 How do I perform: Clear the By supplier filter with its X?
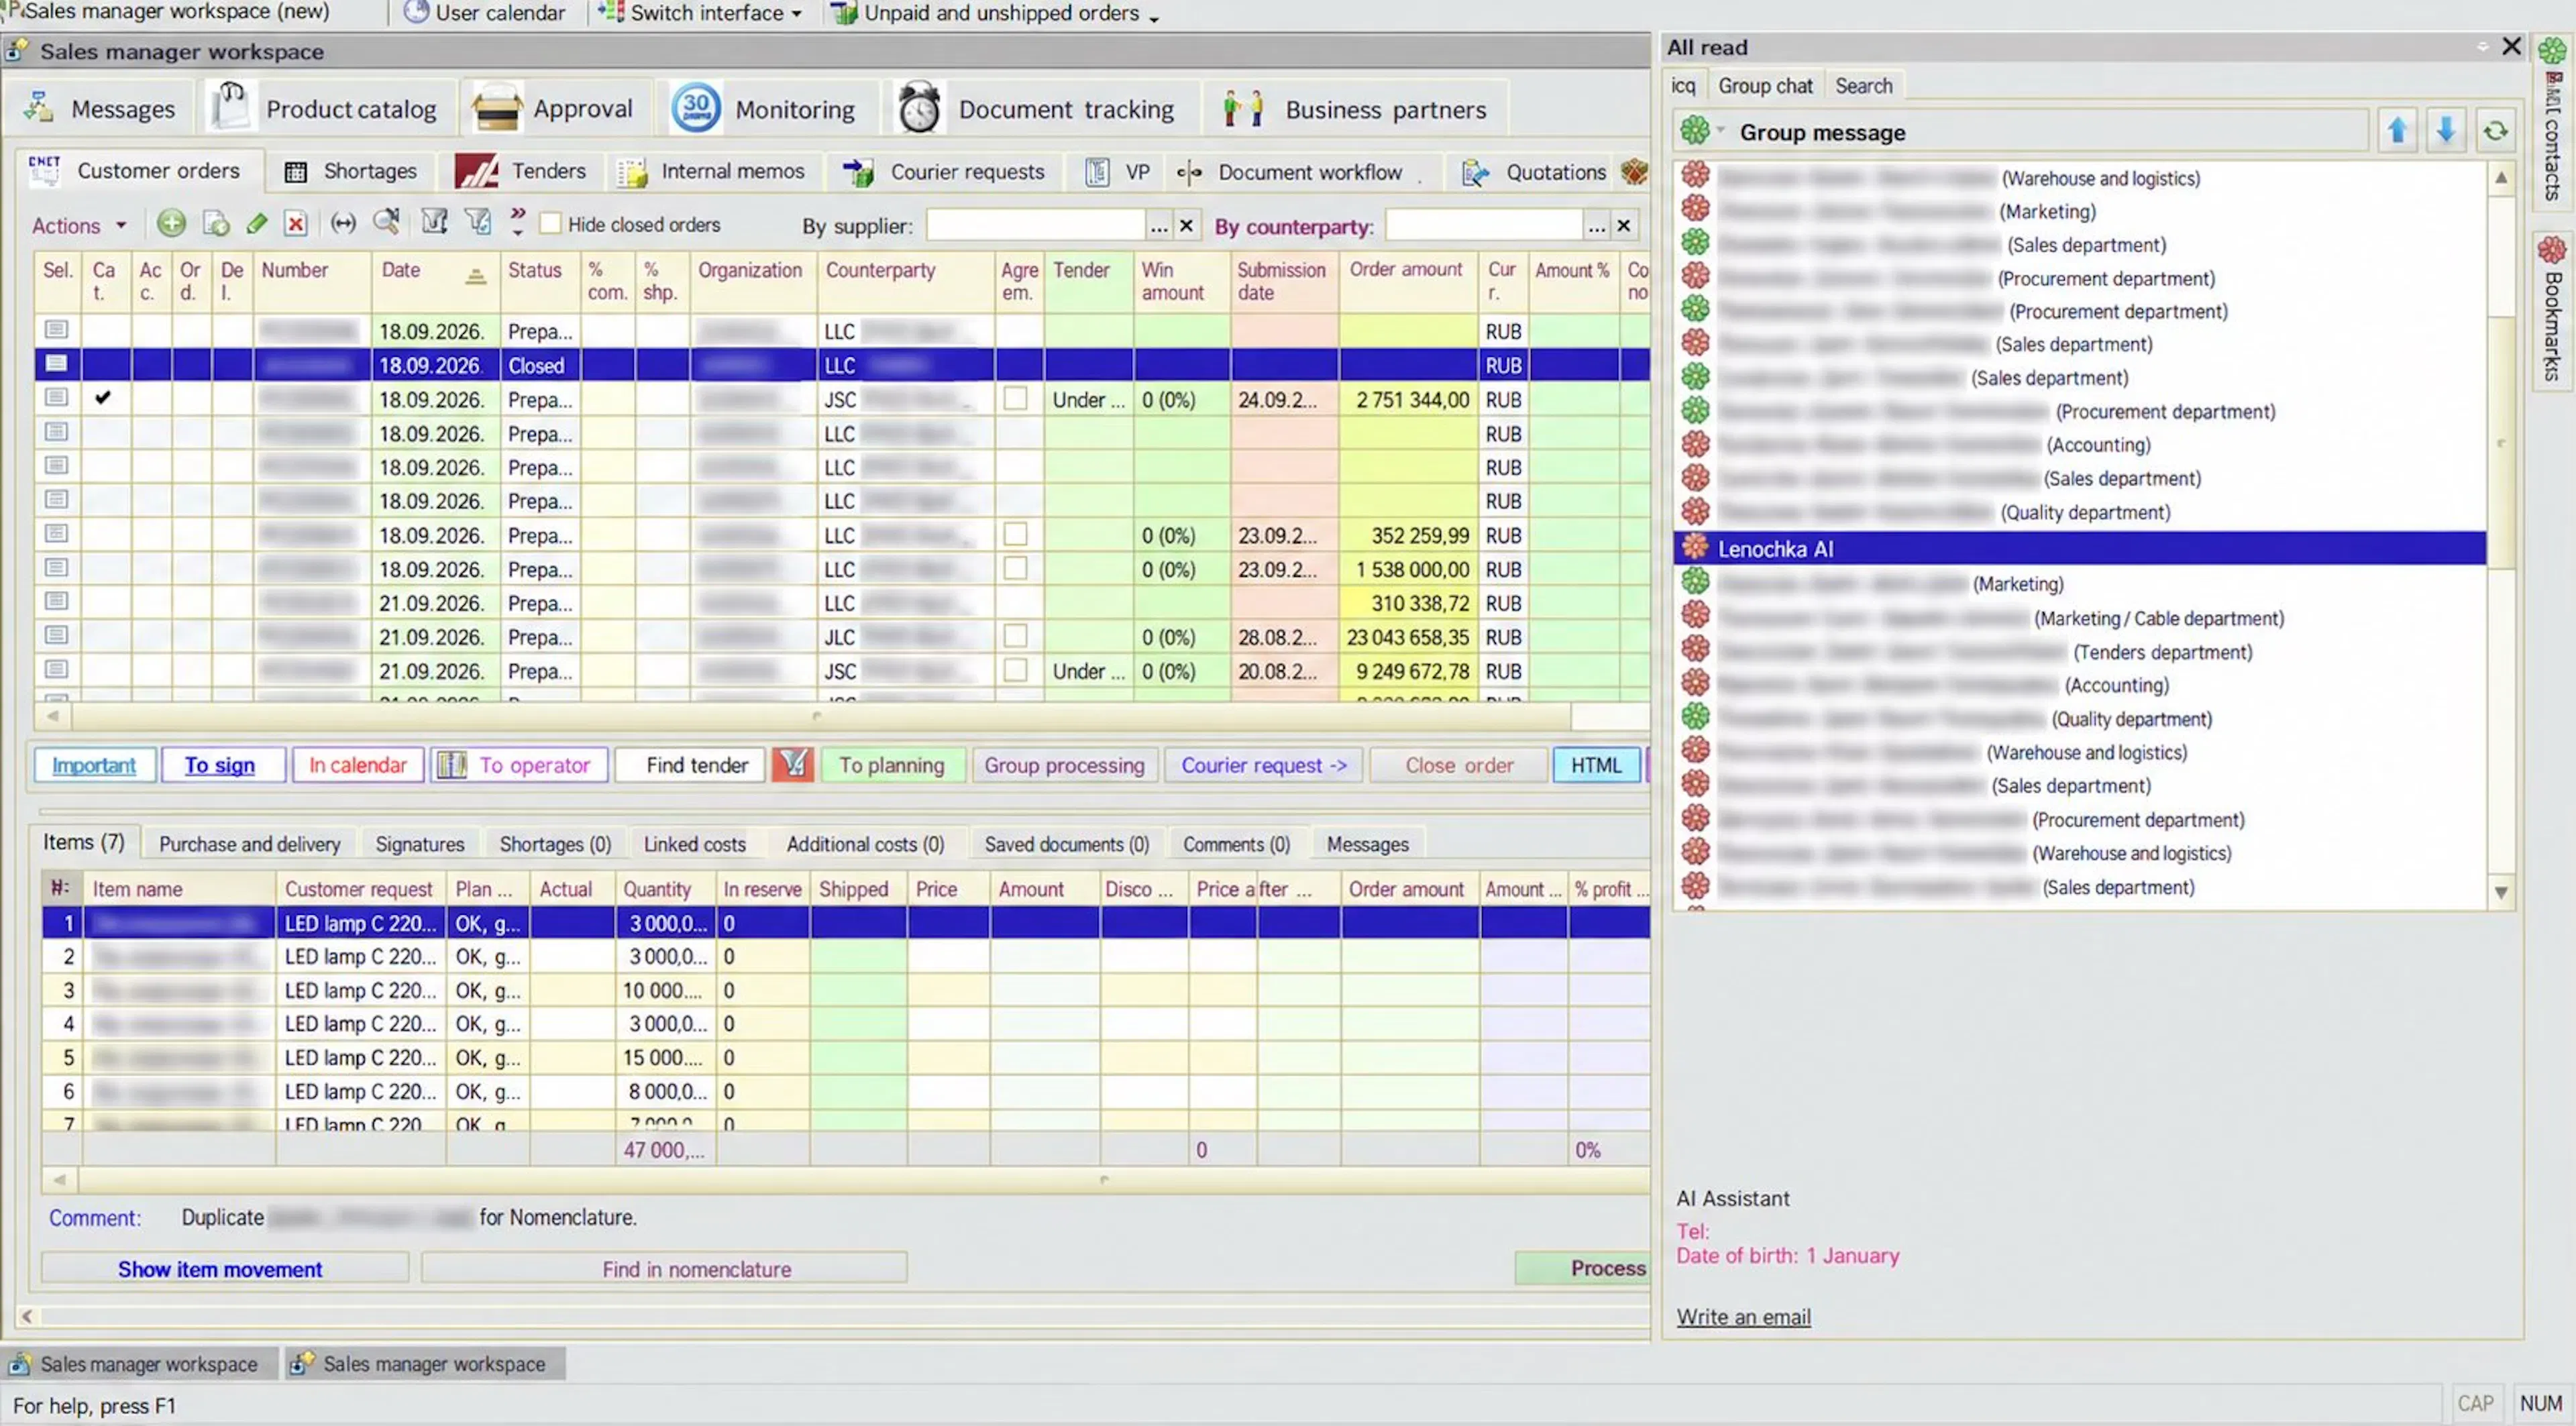[1186, 225]
